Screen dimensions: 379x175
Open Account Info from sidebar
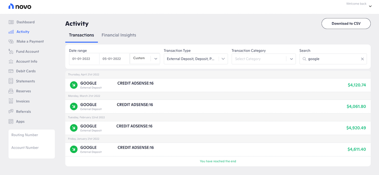[27, 61]
